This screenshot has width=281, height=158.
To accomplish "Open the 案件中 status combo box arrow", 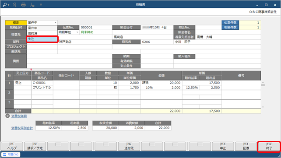I will [56, 23].
